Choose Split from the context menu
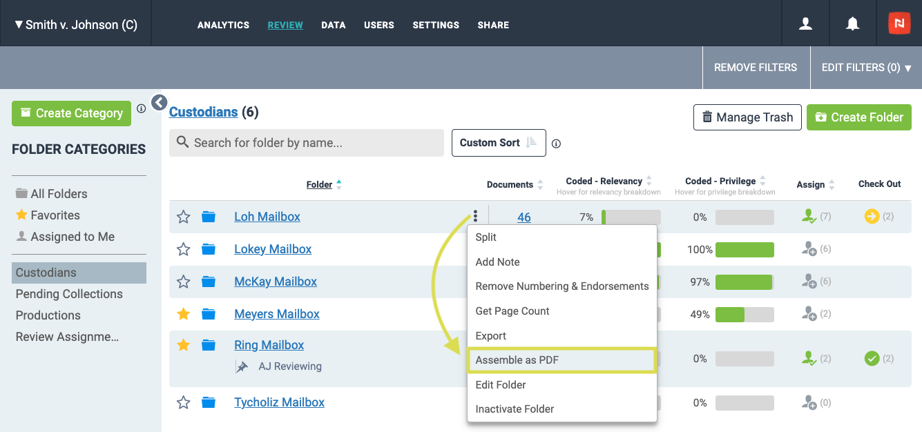This screenshot has height=432, width=922. (x=561, y=237)
